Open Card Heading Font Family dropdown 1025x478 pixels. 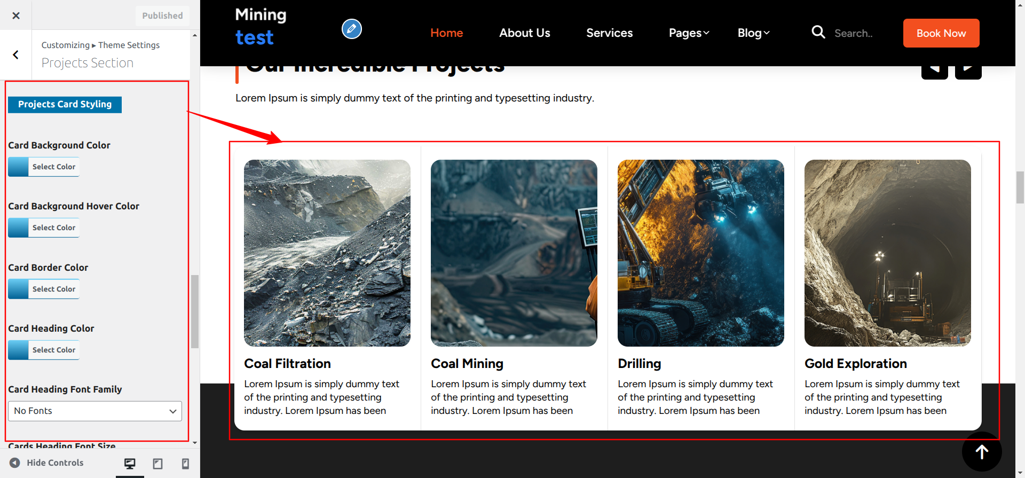click(x=95, y=411)
